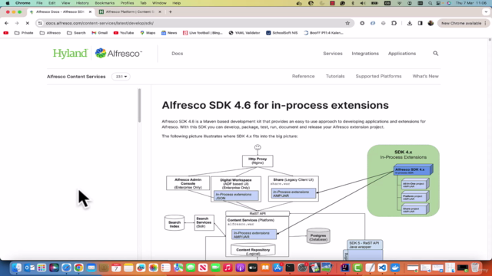Open Chrome downloads

(410, 23)
